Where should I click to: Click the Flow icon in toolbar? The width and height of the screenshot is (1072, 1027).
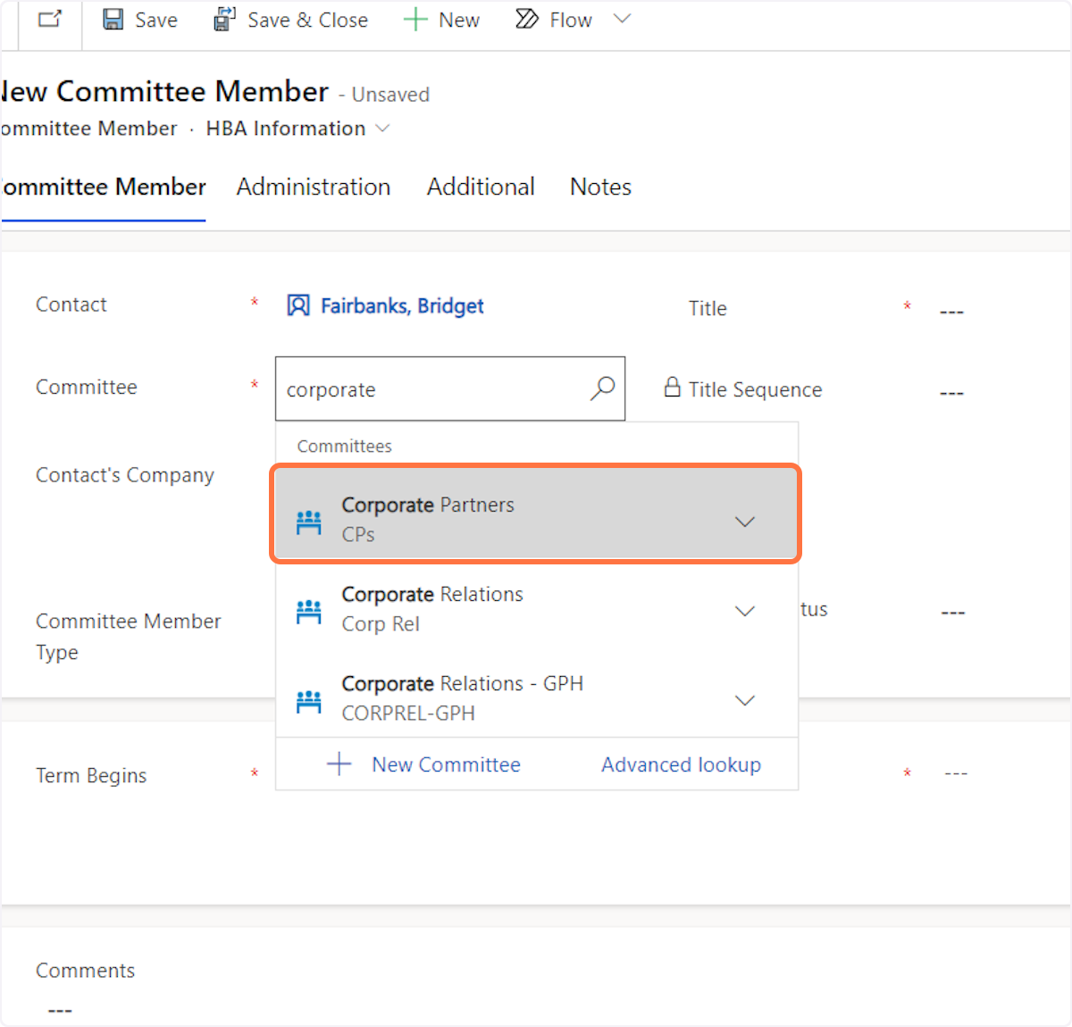tap(527, 20)
